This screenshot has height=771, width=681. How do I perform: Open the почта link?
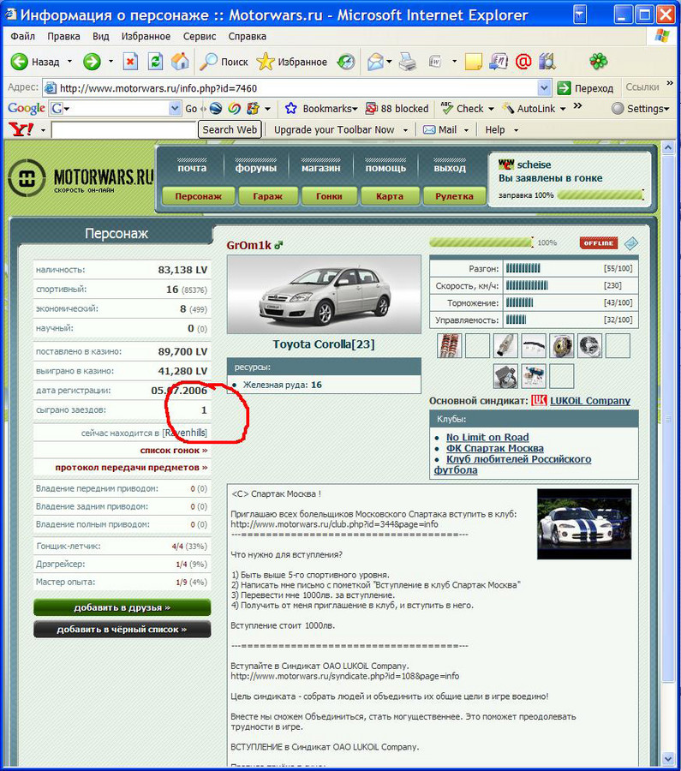click(192, 168)
